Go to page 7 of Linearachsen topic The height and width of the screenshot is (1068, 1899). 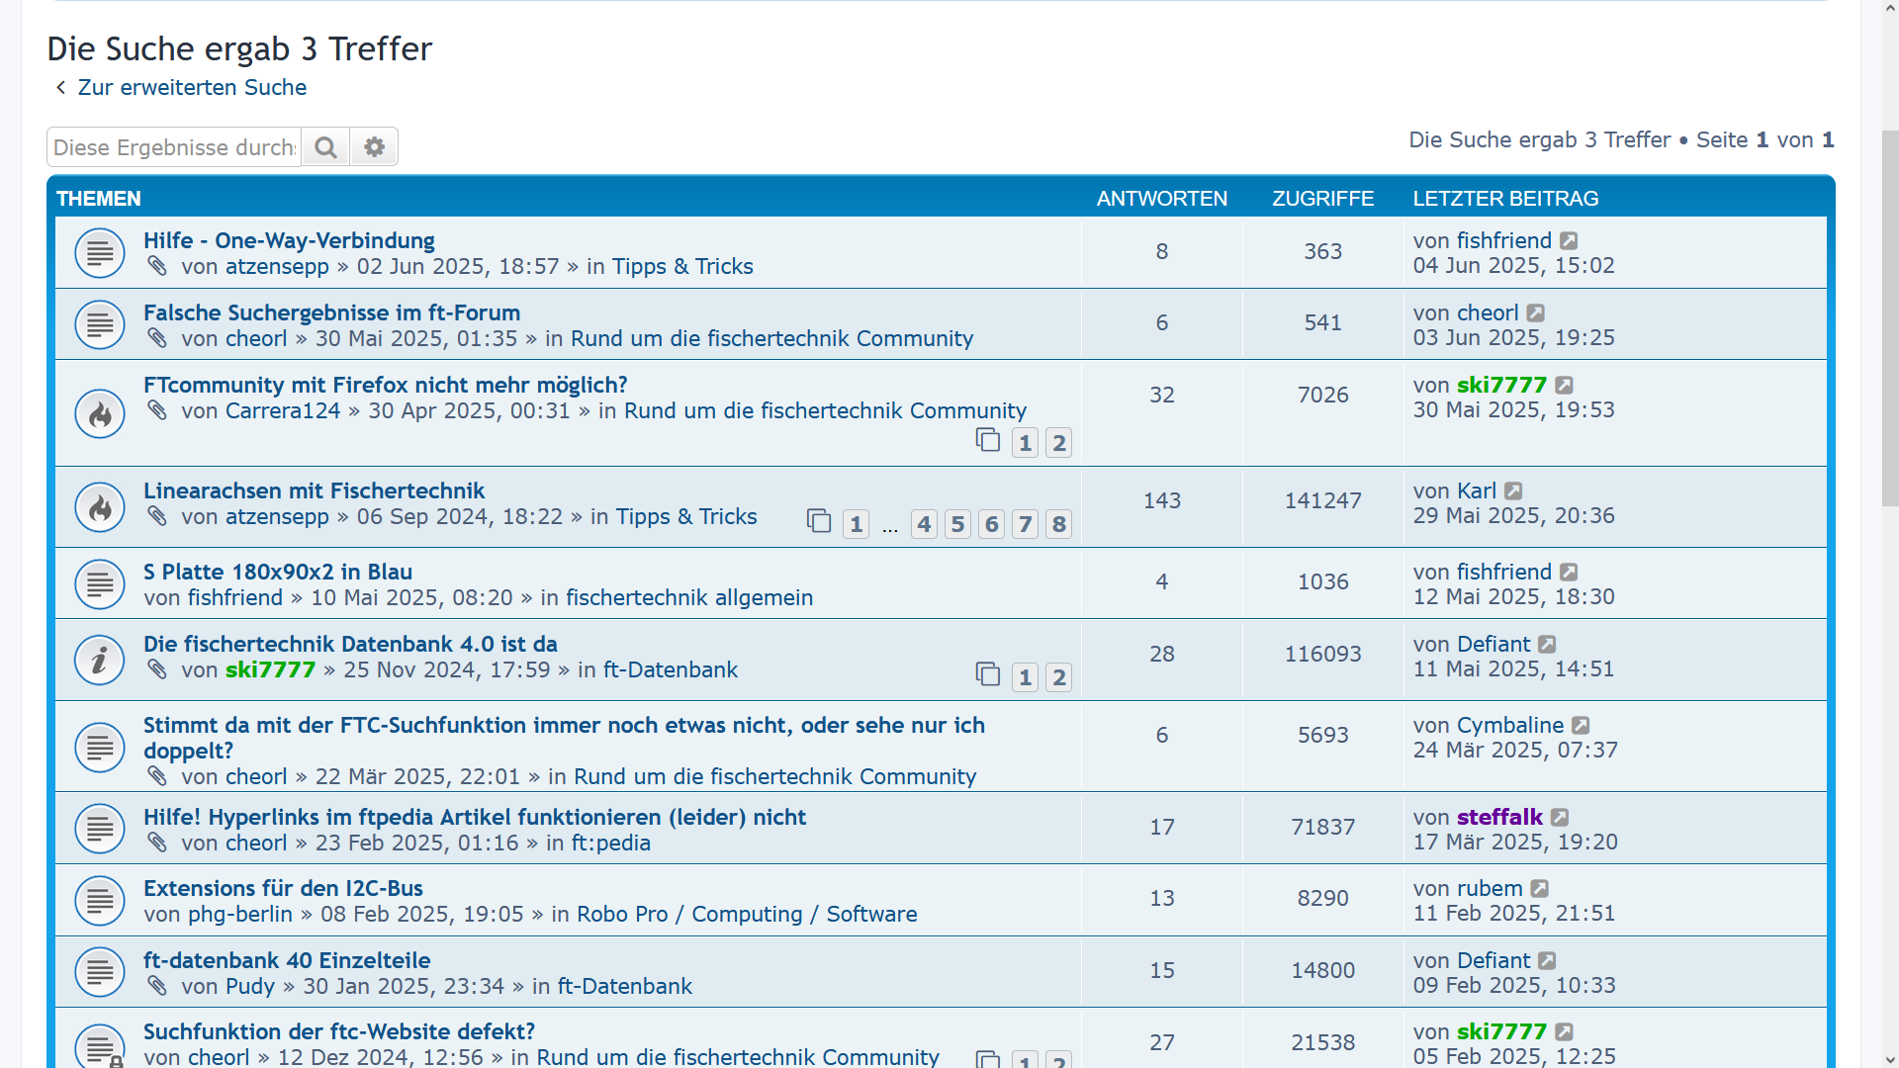point(1026,524)
